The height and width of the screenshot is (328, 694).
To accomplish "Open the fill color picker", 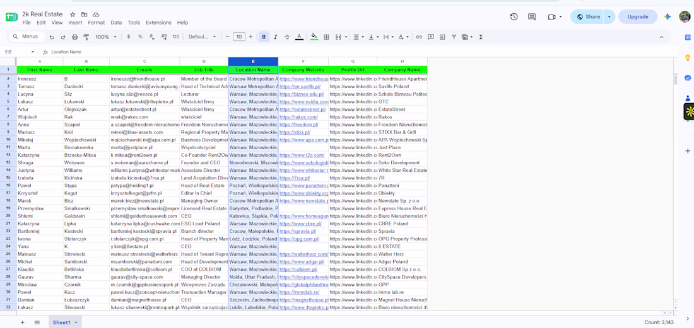I will tap(314, 37).
